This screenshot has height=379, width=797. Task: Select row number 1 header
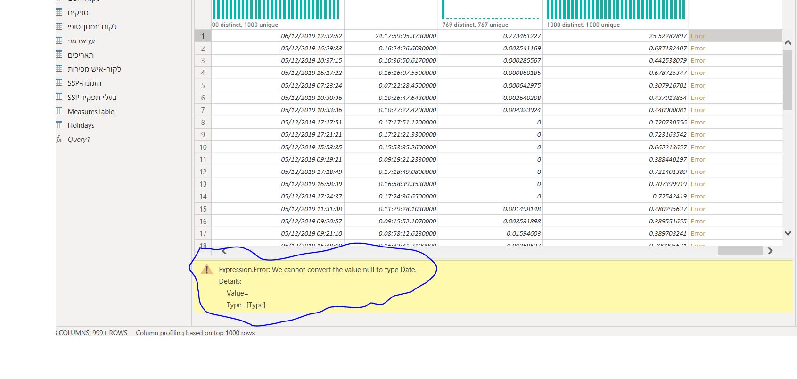pyautogui.click(x=203, y=36)
